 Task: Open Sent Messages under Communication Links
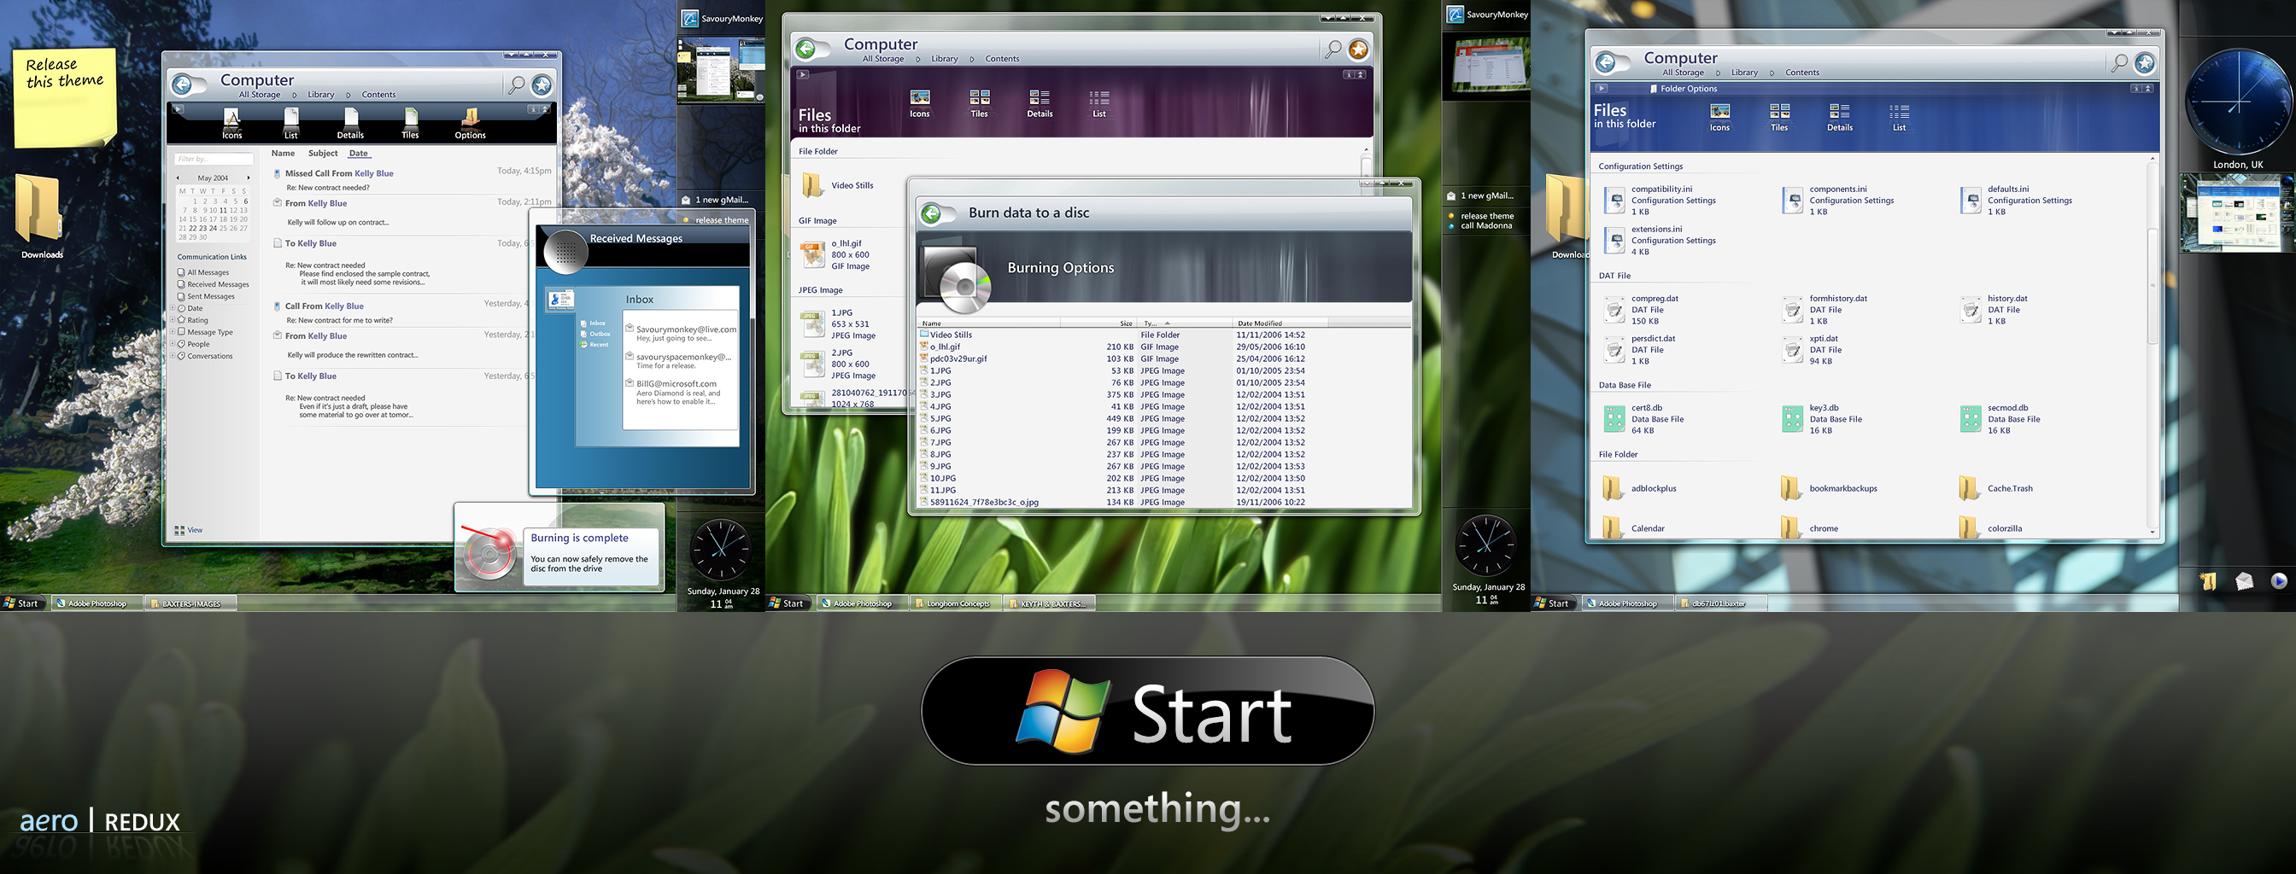(206, 297)
